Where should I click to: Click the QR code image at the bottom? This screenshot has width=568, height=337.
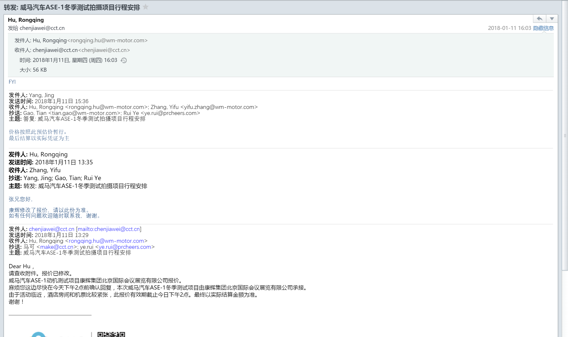[111, 334]
